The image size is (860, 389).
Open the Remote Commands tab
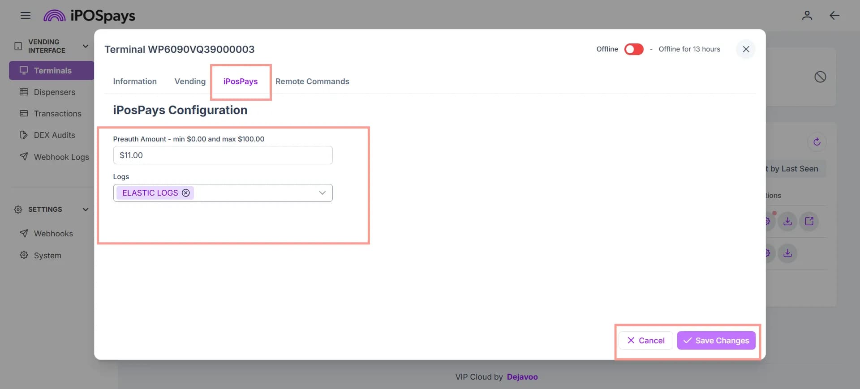pos(312,81)
